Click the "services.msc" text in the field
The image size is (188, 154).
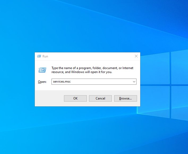point(62,82)
